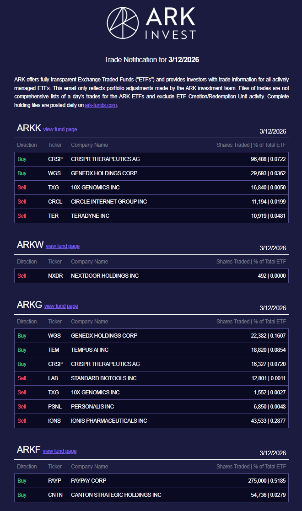Click the 16,327 | 0.0720 value
The height and width of the screenshot is (511, 302).
[269, 364]
